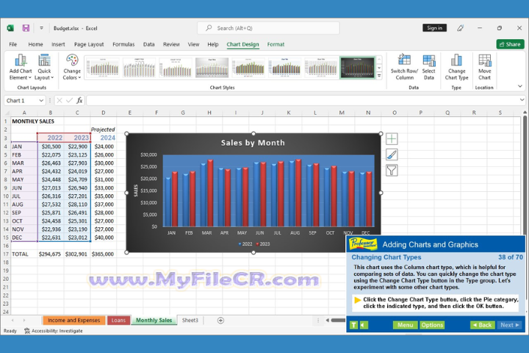Switch to Income and Expenses sheet tab
Image resolution: width=529 pixels, height=353 pixels.
tap(74, 320)
